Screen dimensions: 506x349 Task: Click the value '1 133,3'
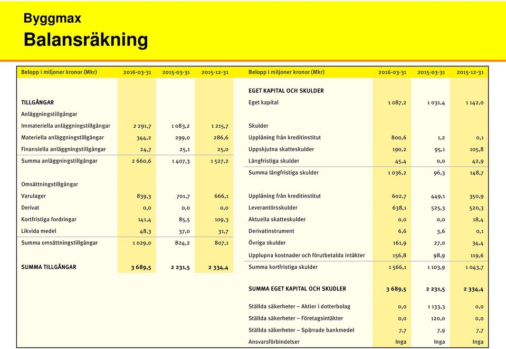click(436, 307)
